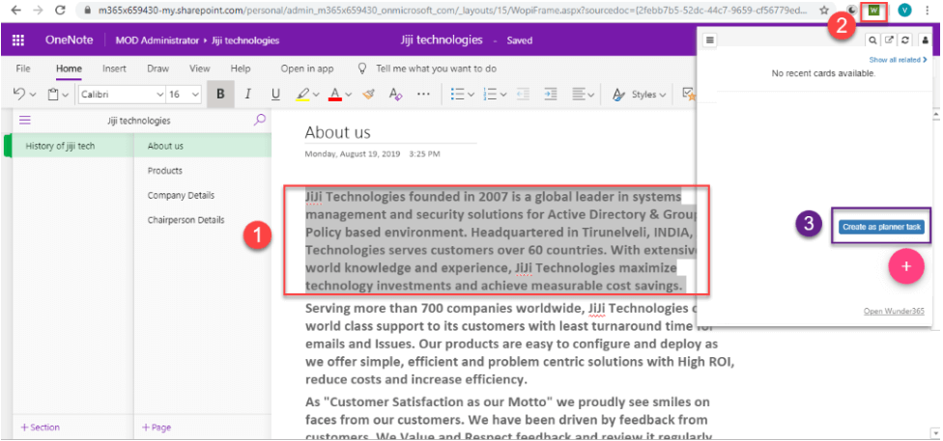Click the notebook search magnifier icon

tap(259, 121)
